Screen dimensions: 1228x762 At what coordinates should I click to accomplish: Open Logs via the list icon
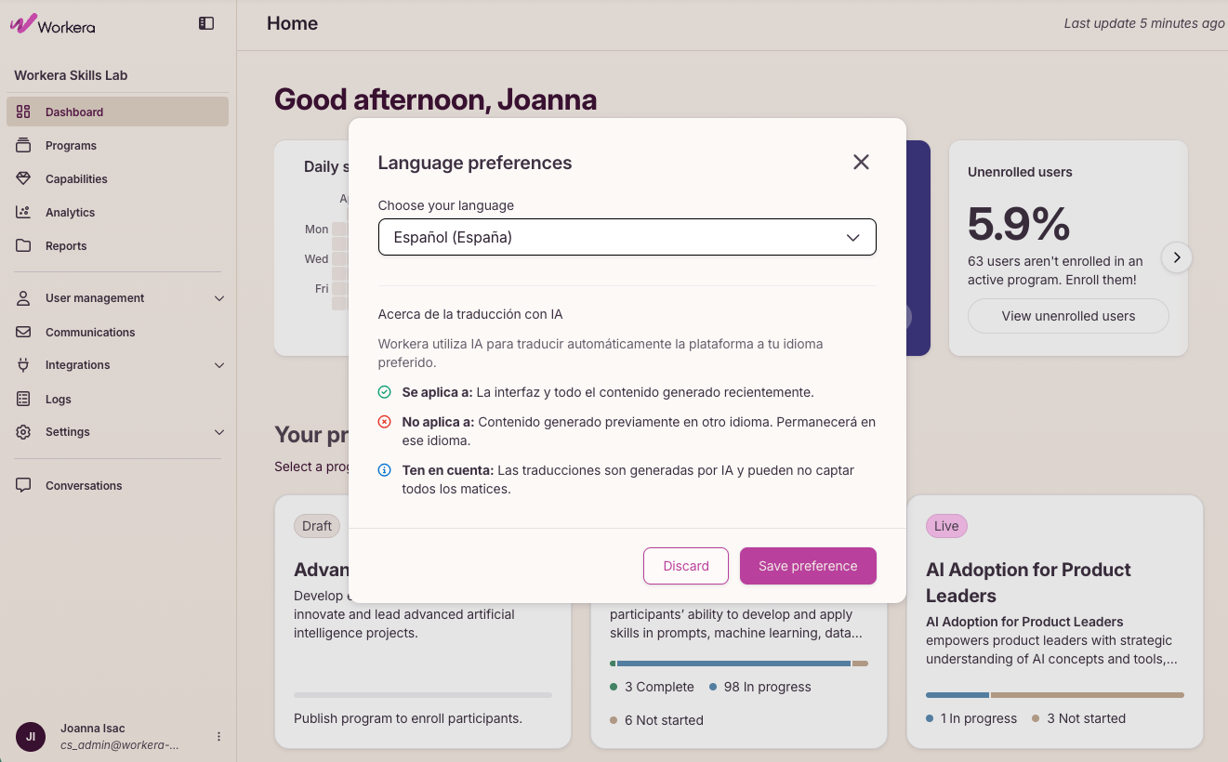[23, 399]
